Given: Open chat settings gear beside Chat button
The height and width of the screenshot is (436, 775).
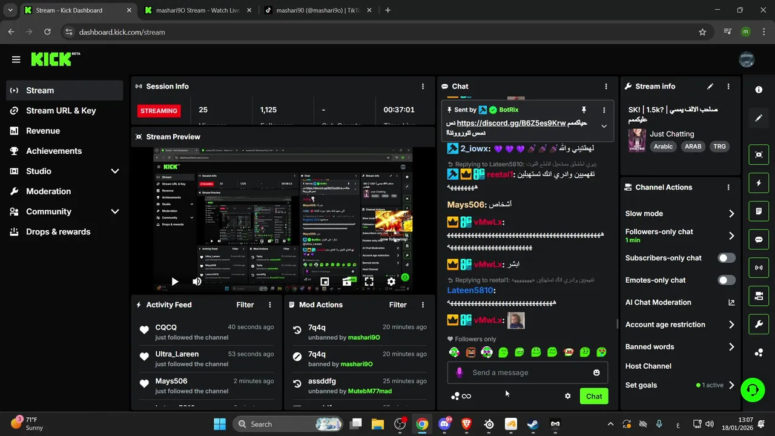Looking at the screenshot, I should click(568, 396).
